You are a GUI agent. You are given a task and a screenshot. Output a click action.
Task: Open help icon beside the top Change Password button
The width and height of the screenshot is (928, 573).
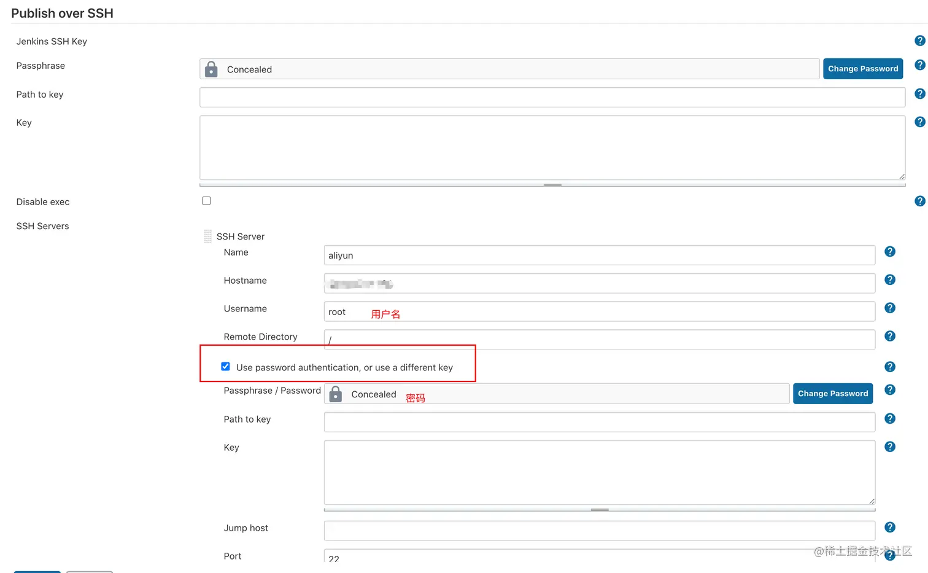[x=919, y=64]
